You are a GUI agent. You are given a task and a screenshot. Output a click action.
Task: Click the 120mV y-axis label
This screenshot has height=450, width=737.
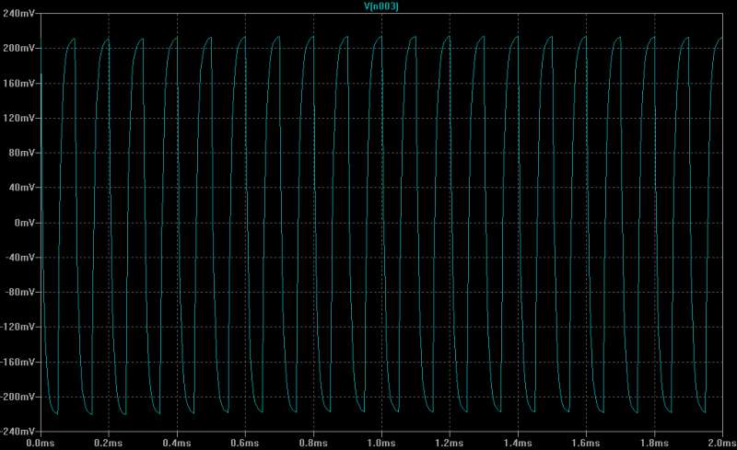coord(18,118)
